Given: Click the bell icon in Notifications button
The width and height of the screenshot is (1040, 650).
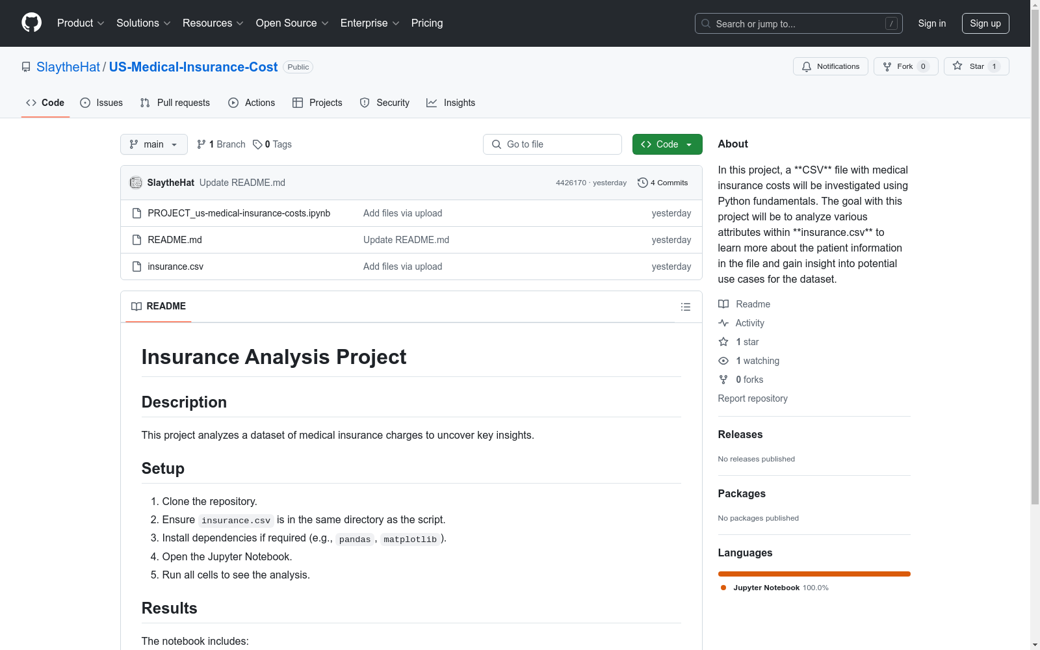Looking at the screenshot, I should pyautogui.click(x=807, y=66).
